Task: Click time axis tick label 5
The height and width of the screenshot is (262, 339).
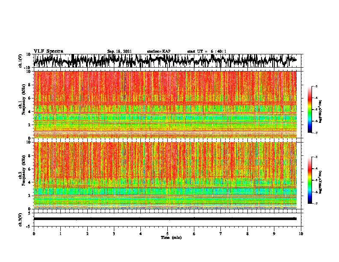Action: (167, 234)
